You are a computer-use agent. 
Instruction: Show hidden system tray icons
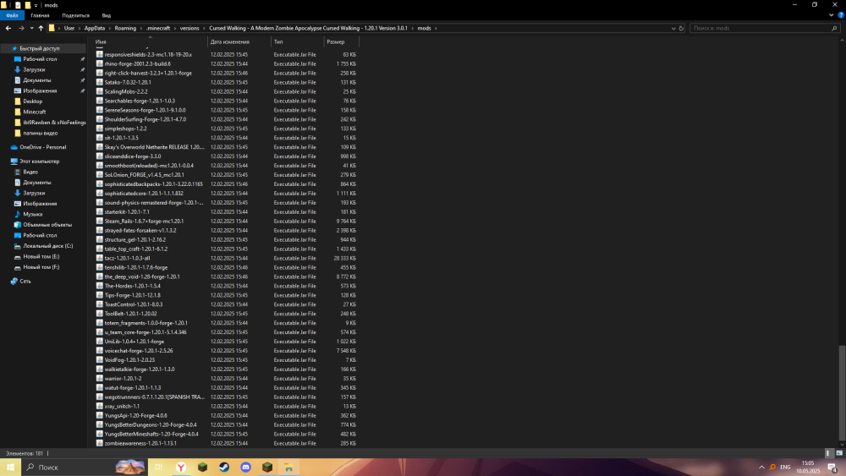761,468
